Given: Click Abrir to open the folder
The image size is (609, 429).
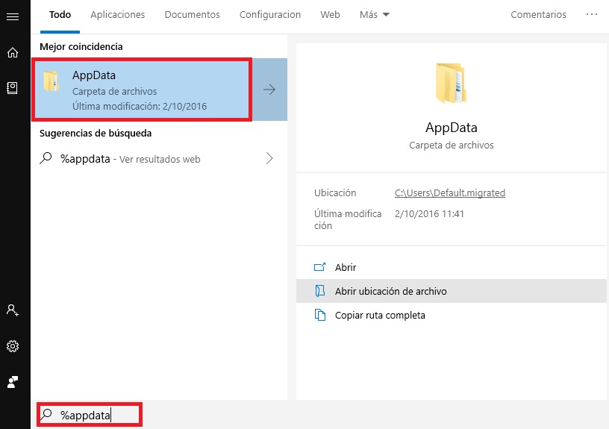Looking at the screenshot, I should [346, 267].
